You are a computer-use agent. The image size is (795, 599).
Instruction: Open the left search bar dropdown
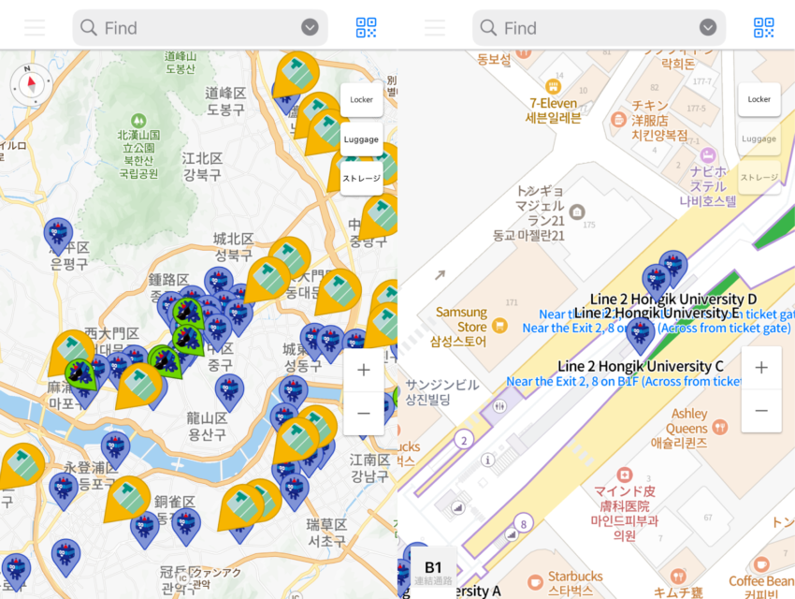click(x=309, y=28)
